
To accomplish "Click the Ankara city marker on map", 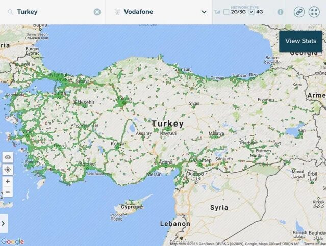I will tap(124, 103).
